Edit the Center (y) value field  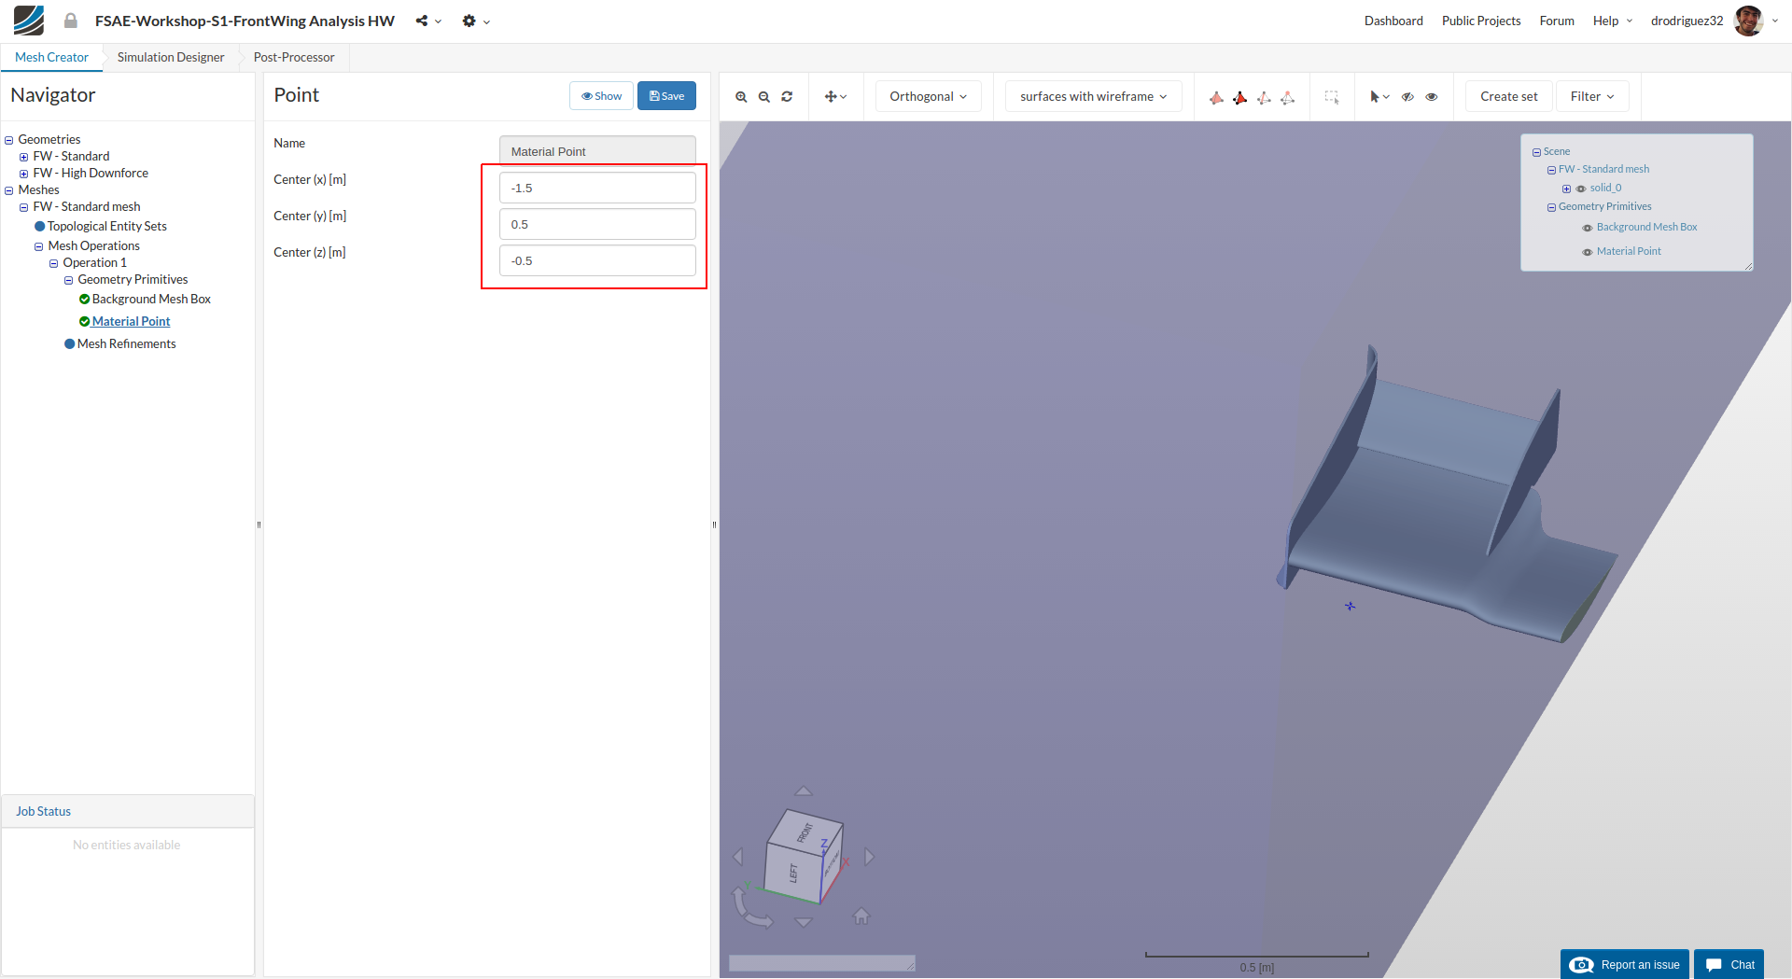click(x=597, y=224)
